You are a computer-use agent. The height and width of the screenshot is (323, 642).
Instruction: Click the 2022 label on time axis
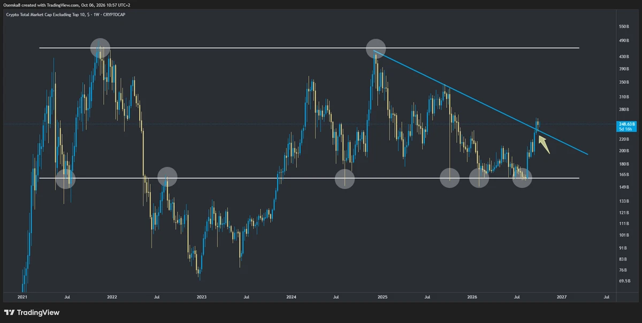(x=112, y=296)
